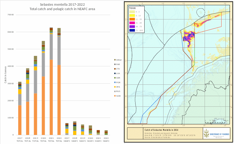
Task: Click the magenta 21 - 35 tonn map swatch
Action: click(132, 23)
